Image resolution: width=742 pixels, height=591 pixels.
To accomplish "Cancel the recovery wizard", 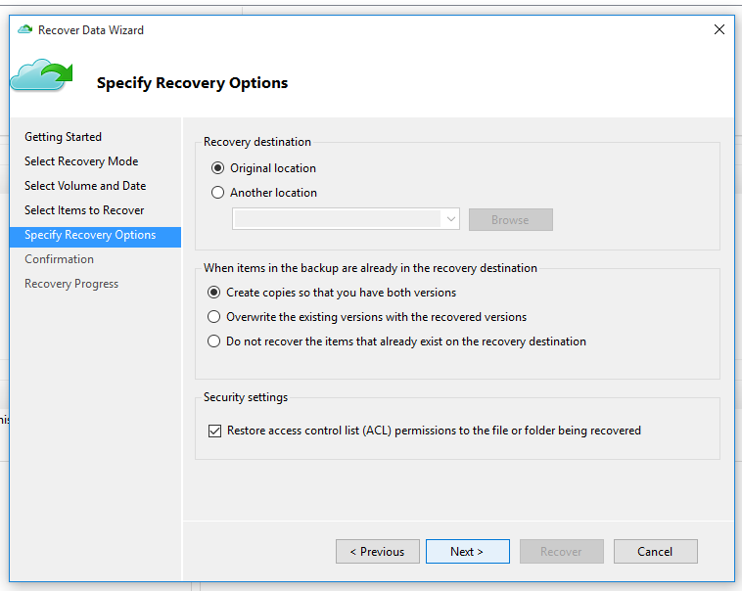I will [656, 551].
